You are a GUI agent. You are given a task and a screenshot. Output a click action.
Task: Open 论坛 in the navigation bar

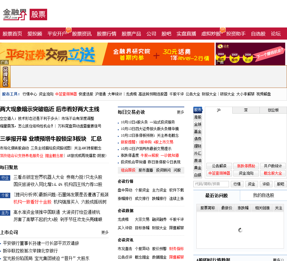point(276,34)
